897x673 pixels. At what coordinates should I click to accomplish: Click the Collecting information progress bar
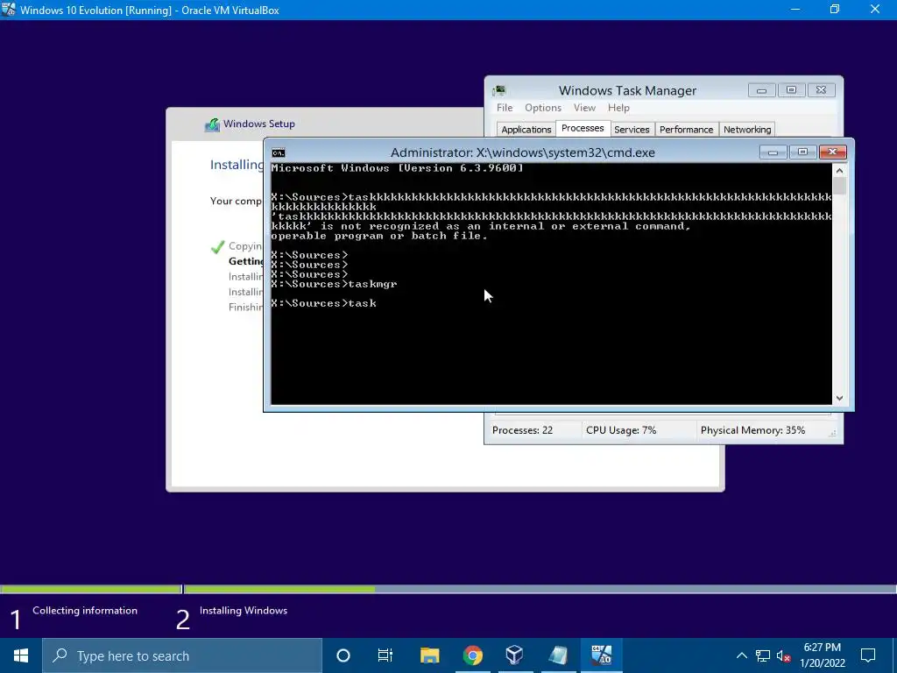[x=90, y=589]
